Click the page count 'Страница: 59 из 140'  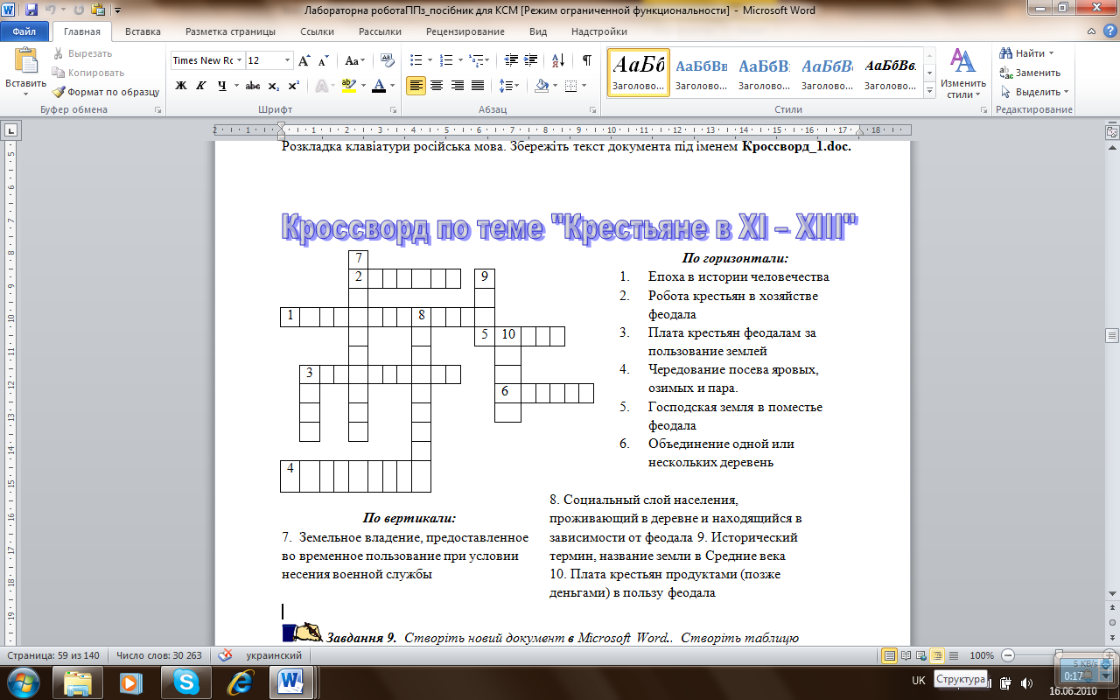[x=55, y=654]
